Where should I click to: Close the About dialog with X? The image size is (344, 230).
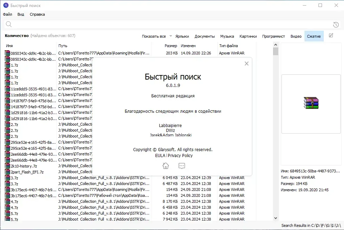coord(246,64)
